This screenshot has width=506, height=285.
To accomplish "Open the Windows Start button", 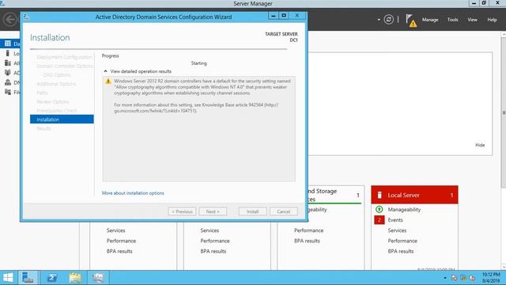I will (8, 278).
